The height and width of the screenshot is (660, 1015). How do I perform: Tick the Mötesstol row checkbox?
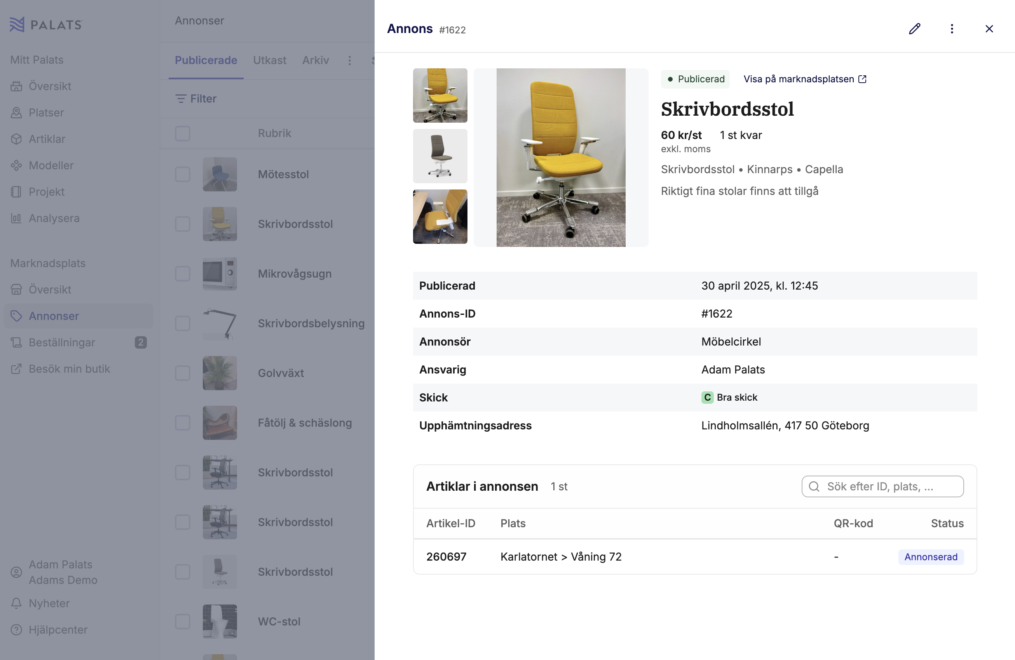coord(183,174)
